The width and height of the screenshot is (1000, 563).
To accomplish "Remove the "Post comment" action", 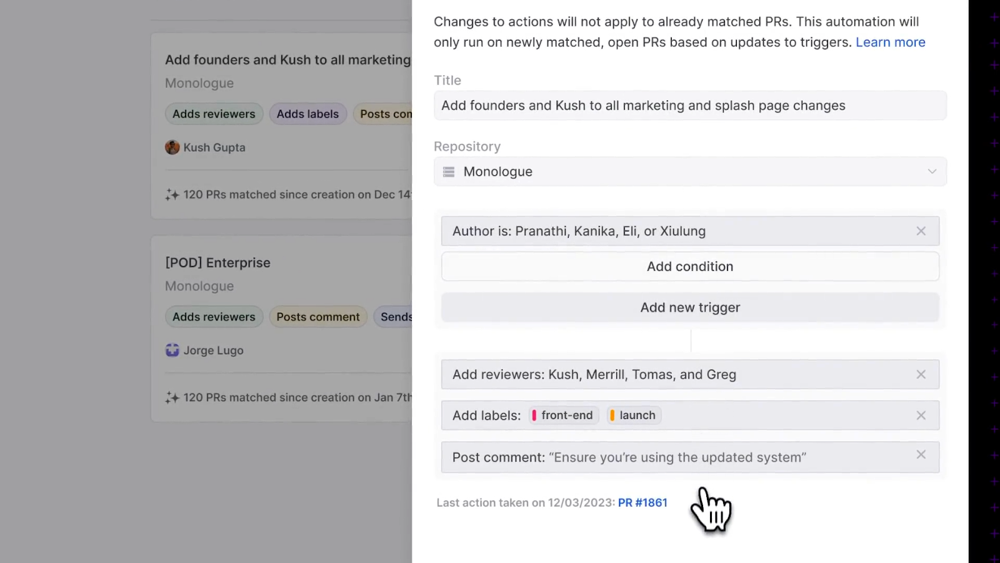I will (921, 455).
